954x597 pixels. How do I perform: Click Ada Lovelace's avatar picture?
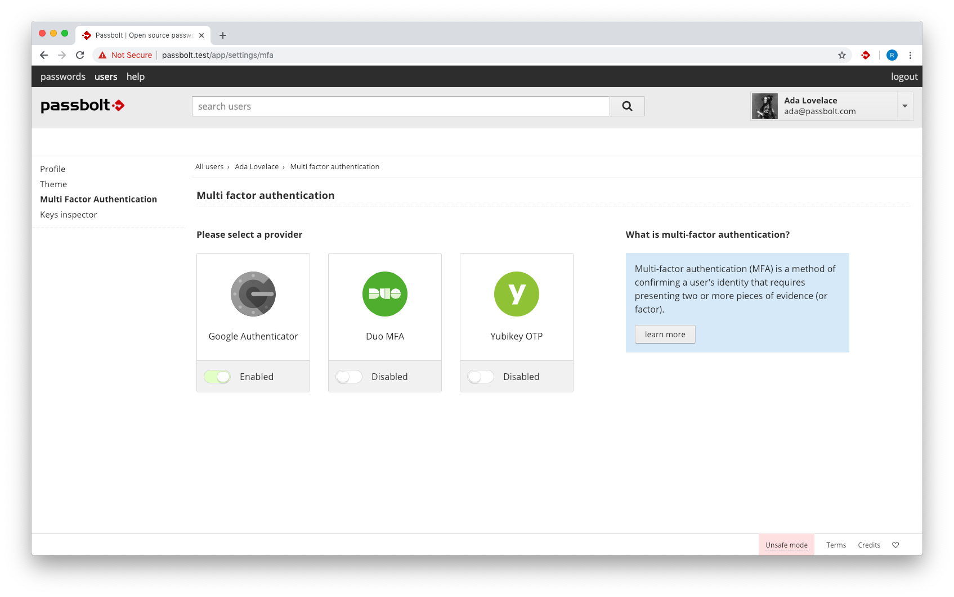coord(765,106)
